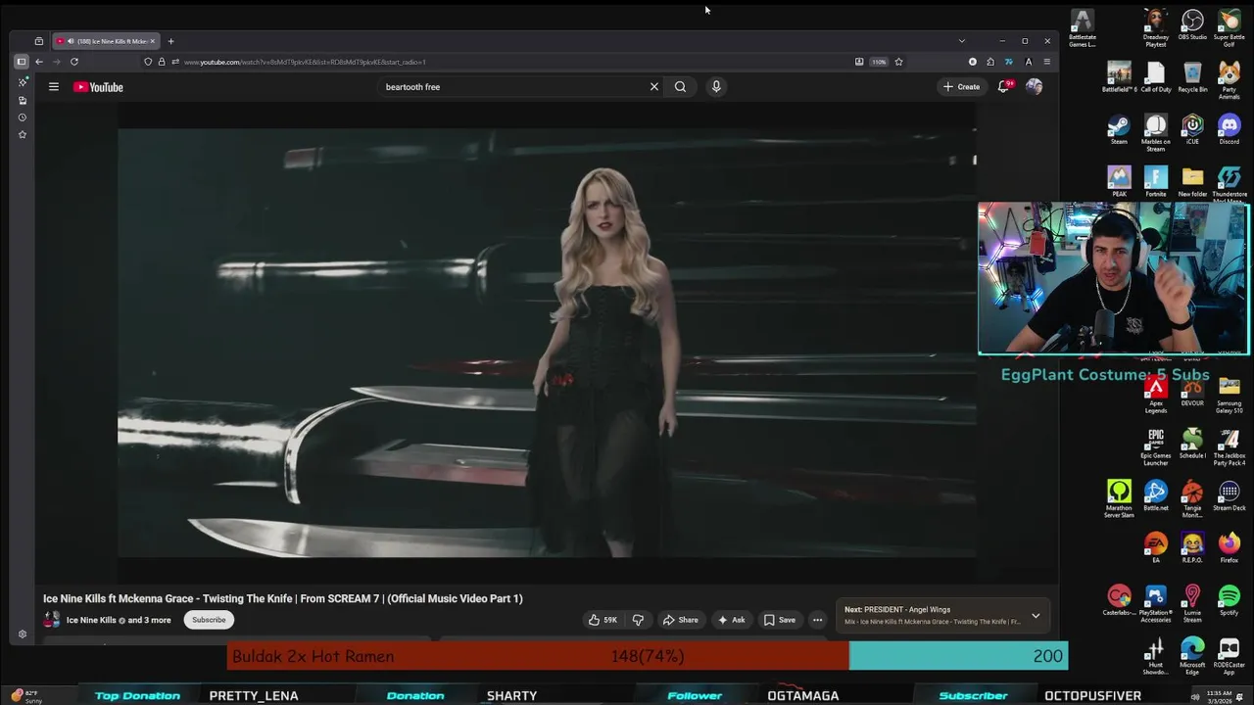Bookmark this page with the star icon
The width and height of the screenshot is (1254, 705).
(x=898, y=62)
